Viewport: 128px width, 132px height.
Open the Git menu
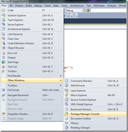point(11,5)
